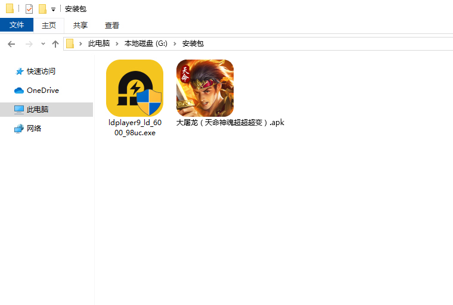This screenshot has height=305, width=453.
Task: Click the Properties checkmark icon in title bar
Action: [x=29, y=9]
